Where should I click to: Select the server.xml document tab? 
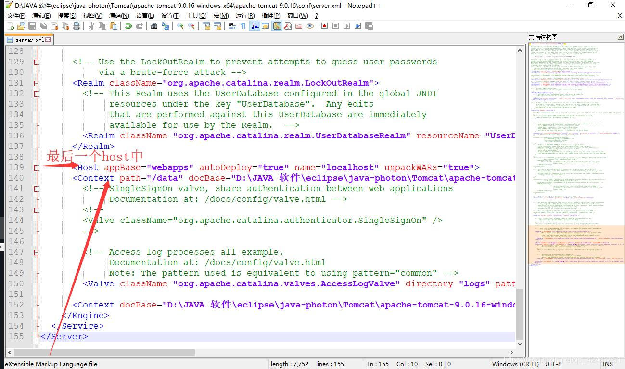pos(28,40)
